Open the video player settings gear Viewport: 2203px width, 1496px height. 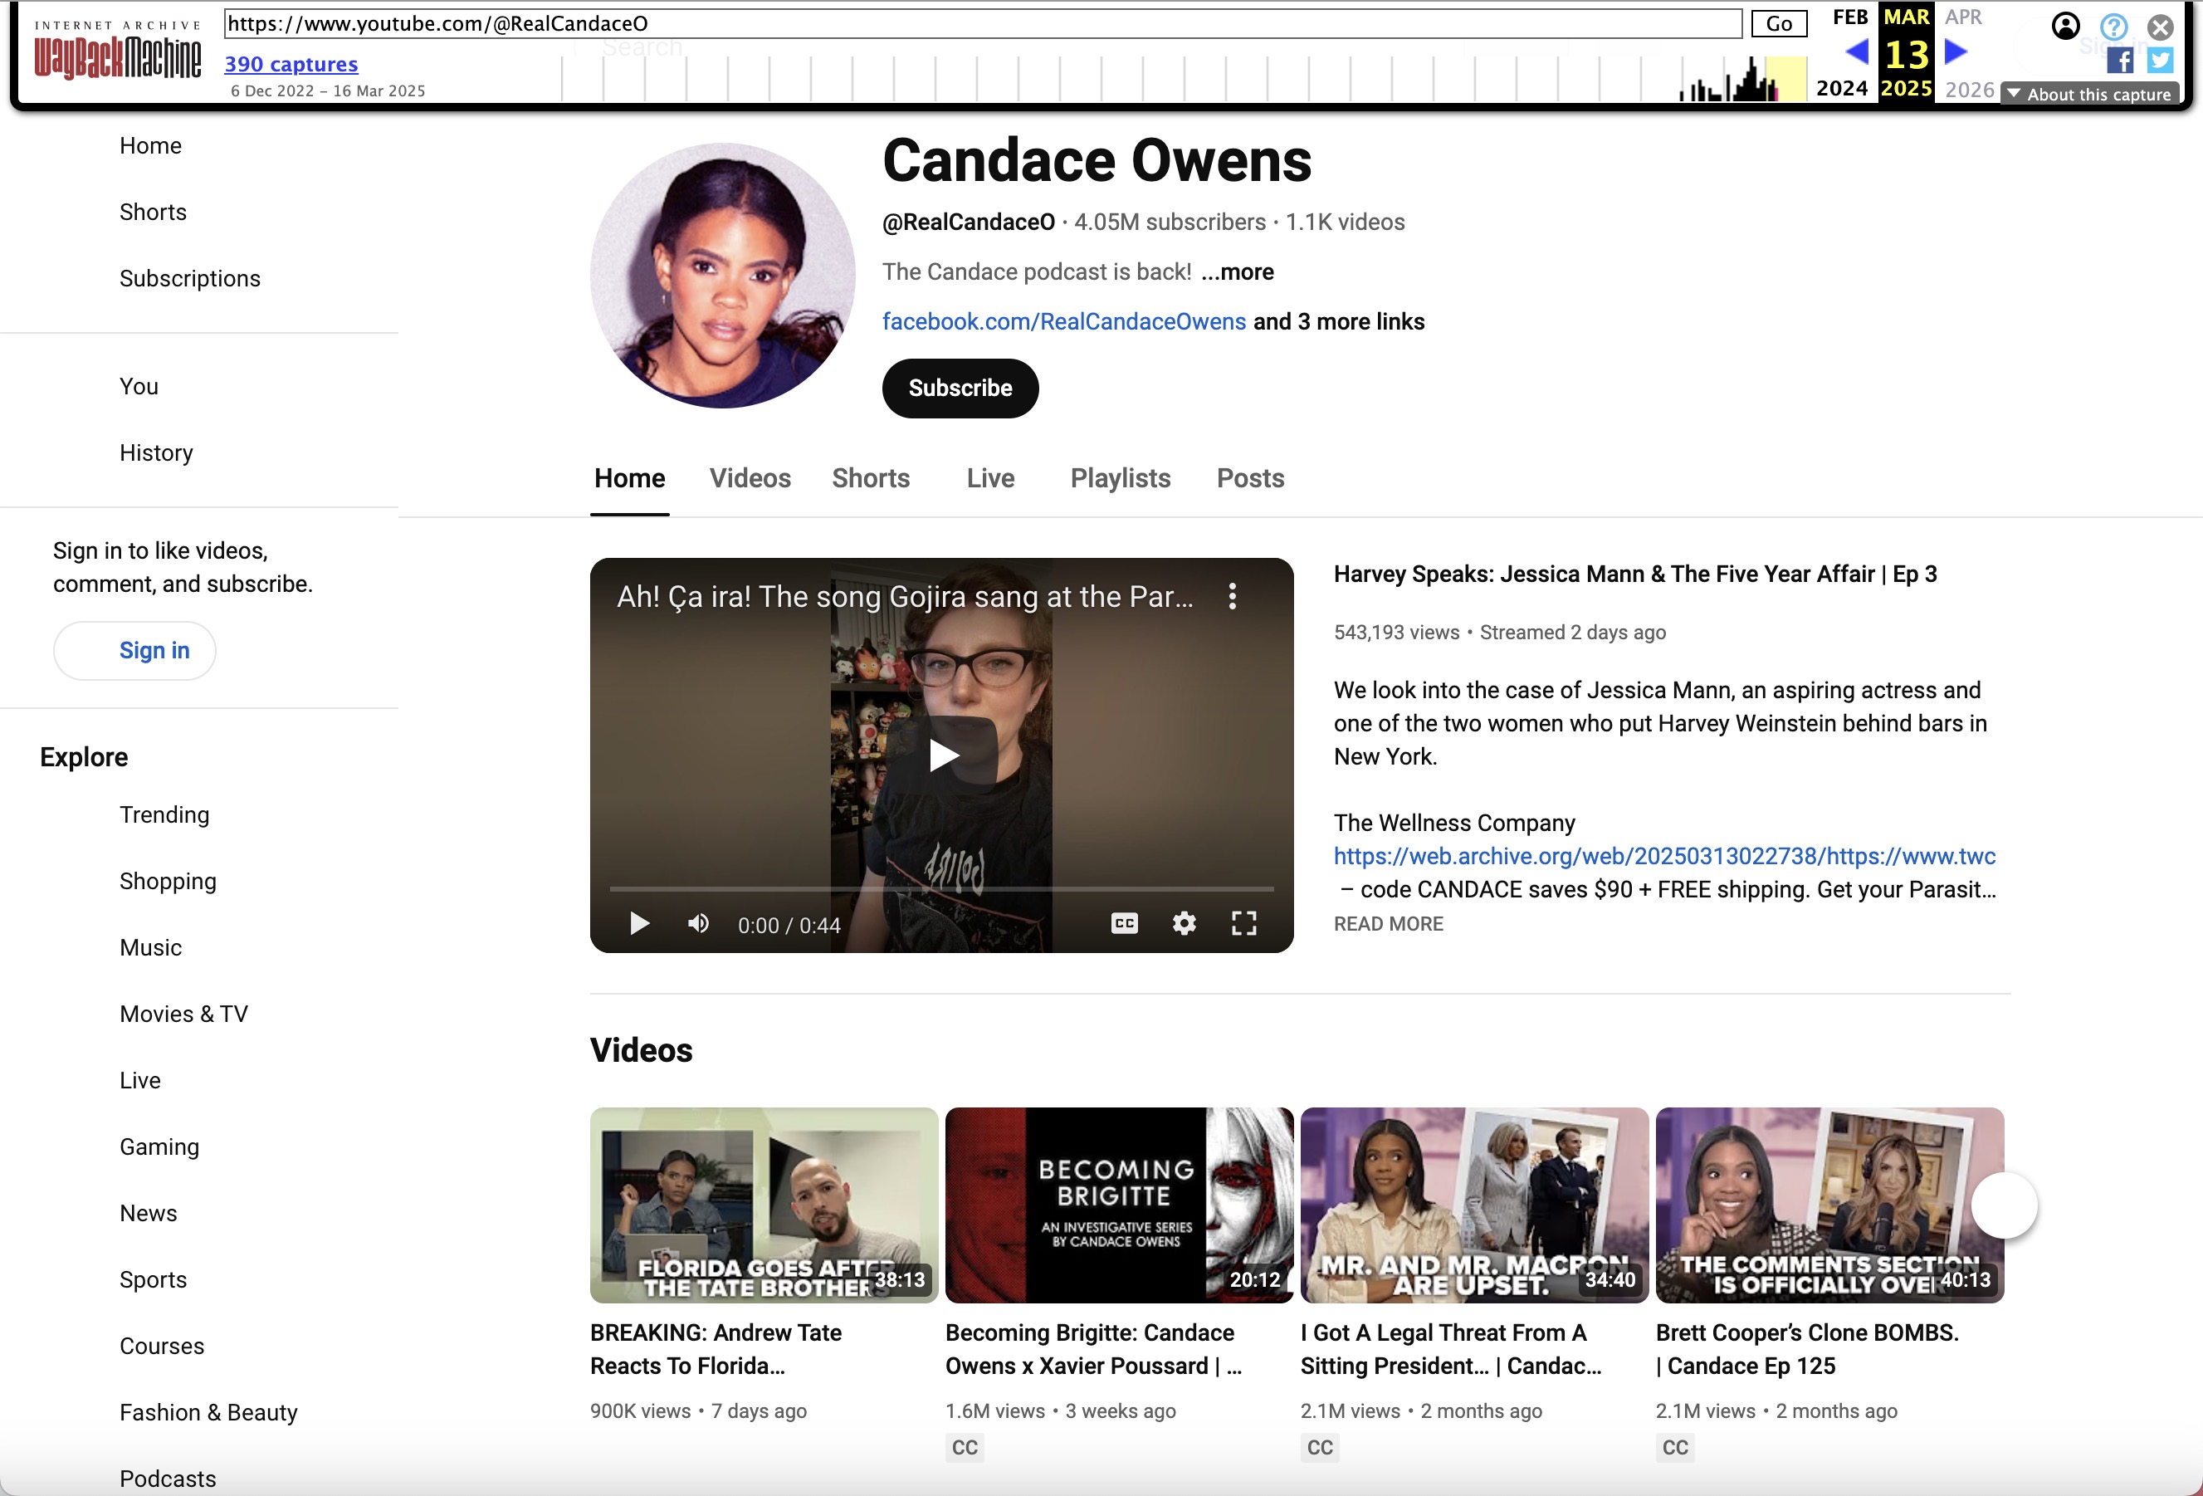[x=1183, y=922]
